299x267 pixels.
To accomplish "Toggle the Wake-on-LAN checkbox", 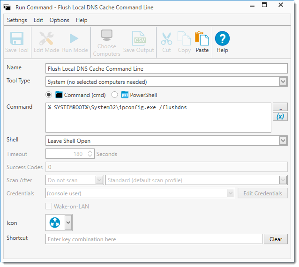I will [49, 206].
